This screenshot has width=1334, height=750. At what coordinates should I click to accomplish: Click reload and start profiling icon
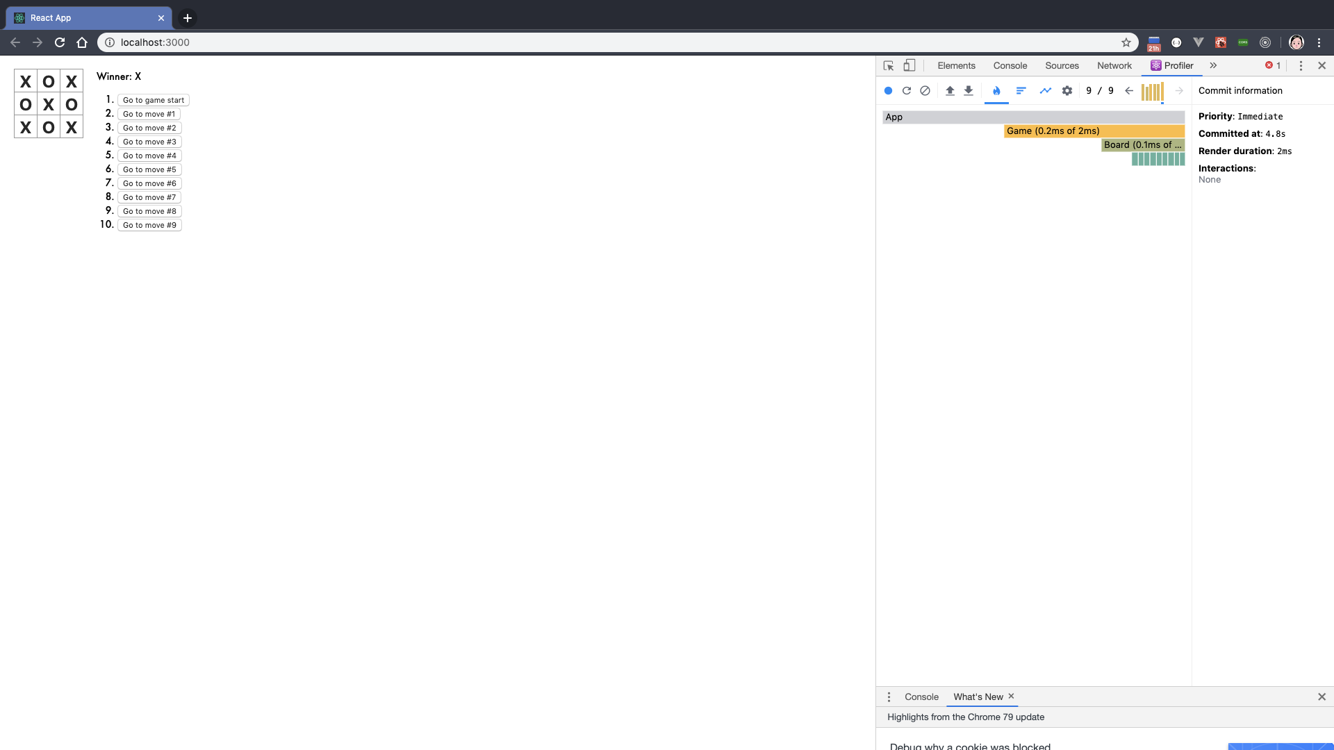tap(907, 91)
